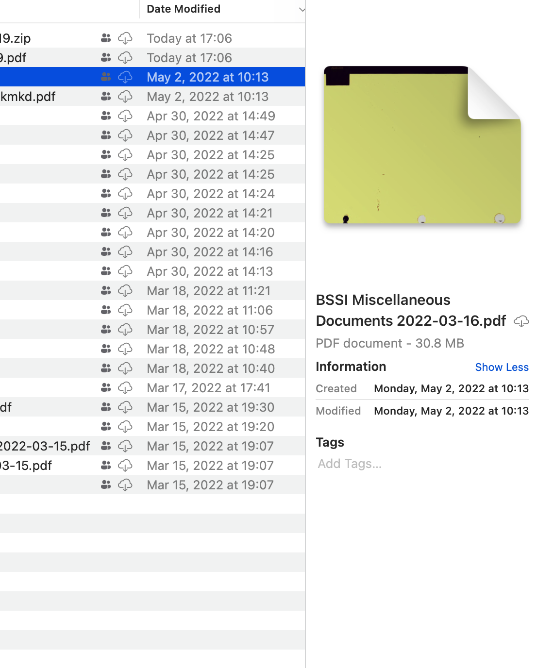Click cloud download icon on Mar 18 11:21 row
Image resolution: width=537 pixels, height=668 pixels.
(x=125, y=291)
